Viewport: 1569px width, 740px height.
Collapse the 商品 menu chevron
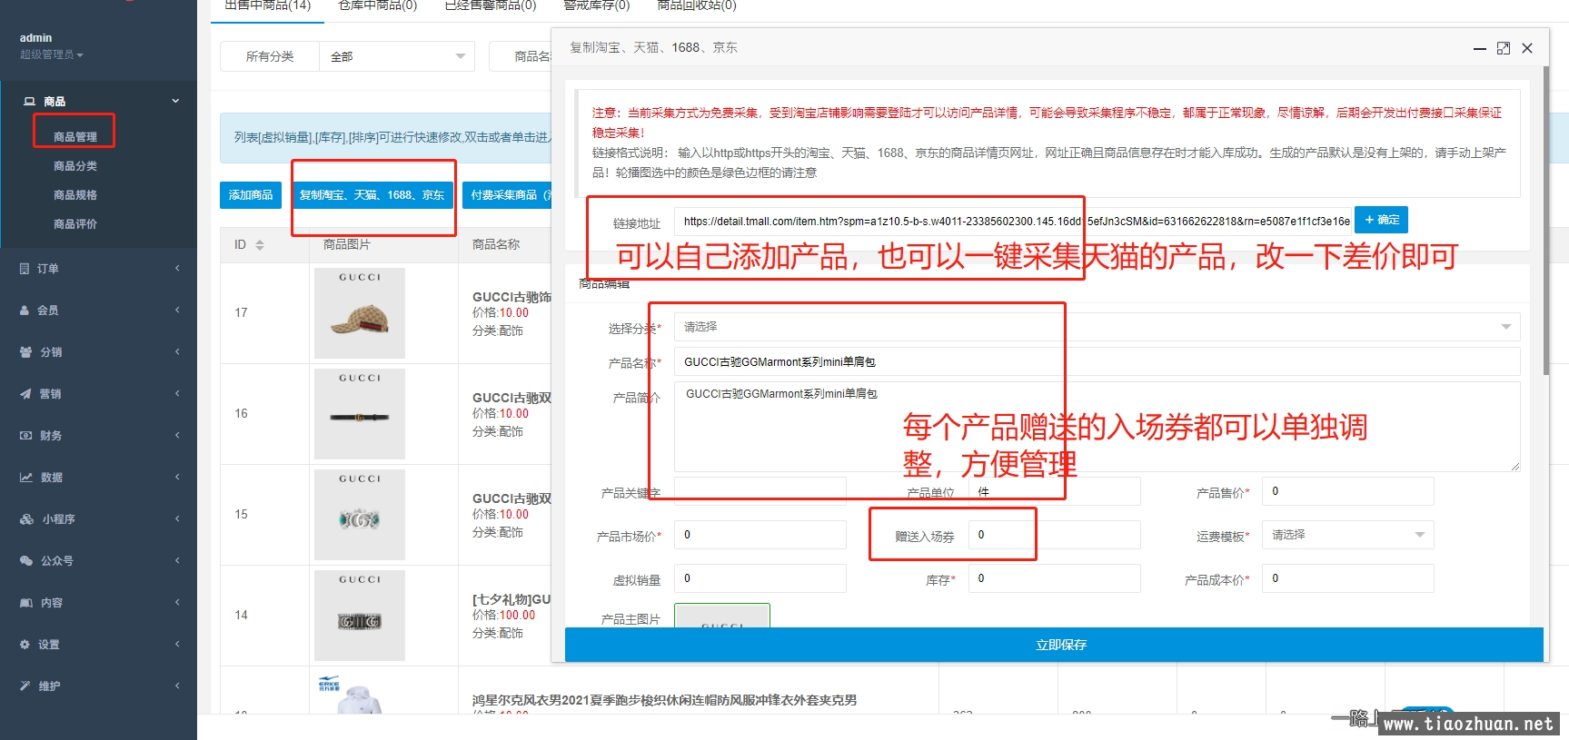(175, 102)
